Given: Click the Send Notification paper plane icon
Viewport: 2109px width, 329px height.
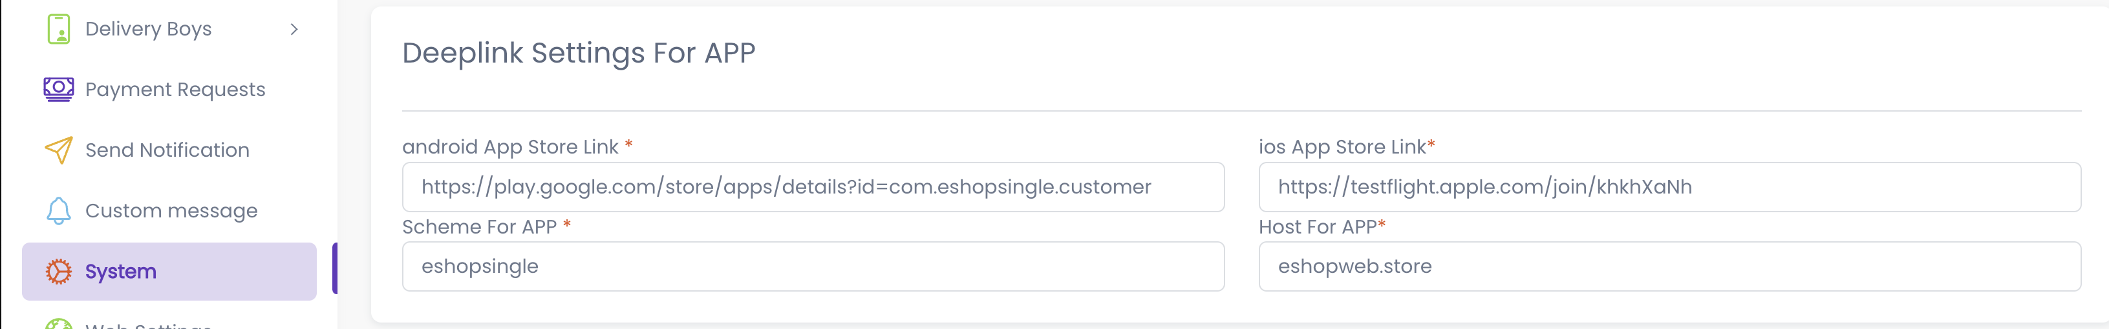Looking at the screenshot, I should [58, 150].
